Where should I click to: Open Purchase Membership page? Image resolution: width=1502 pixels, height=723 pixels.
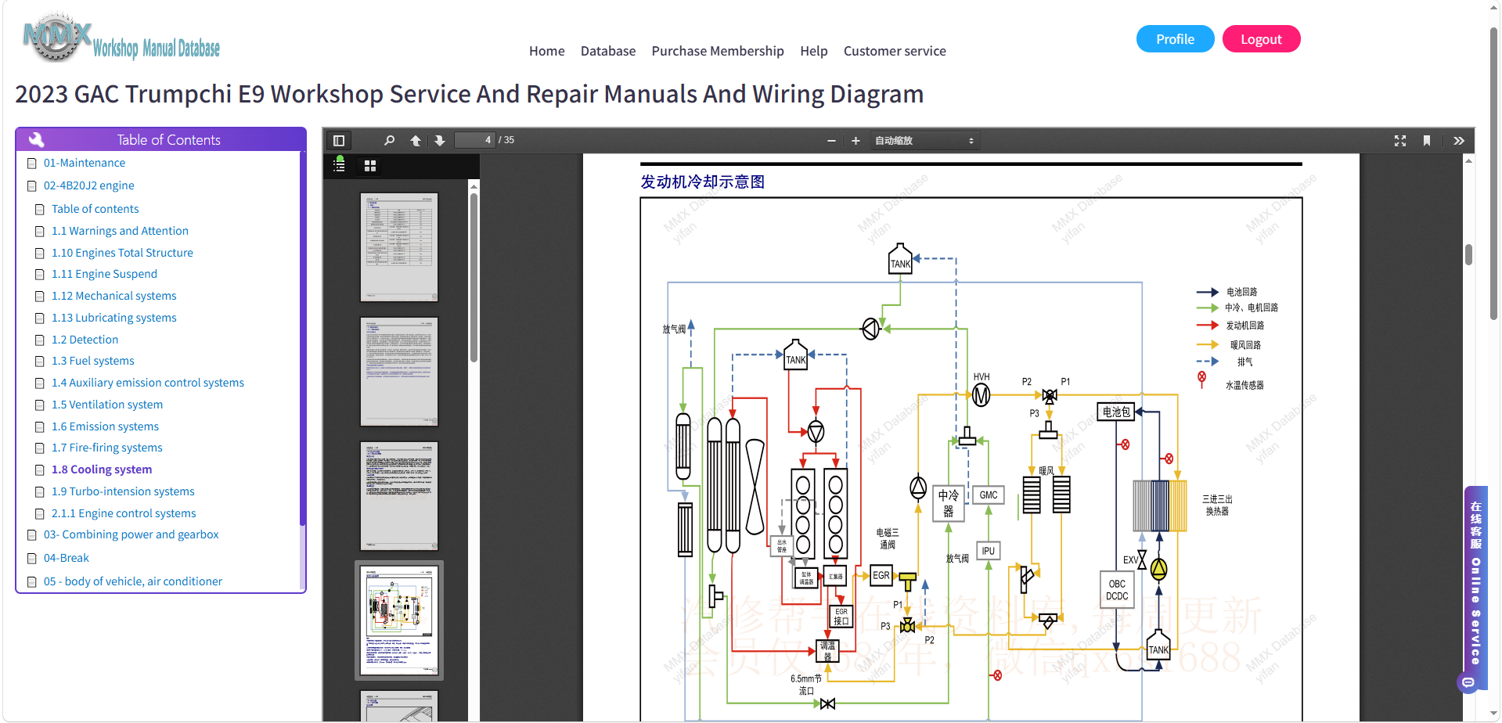tap(718, 51)
